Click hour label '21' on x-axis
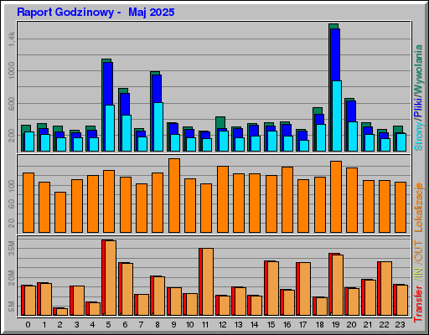This screenshot has height=335, width=429. pos(368,325)
